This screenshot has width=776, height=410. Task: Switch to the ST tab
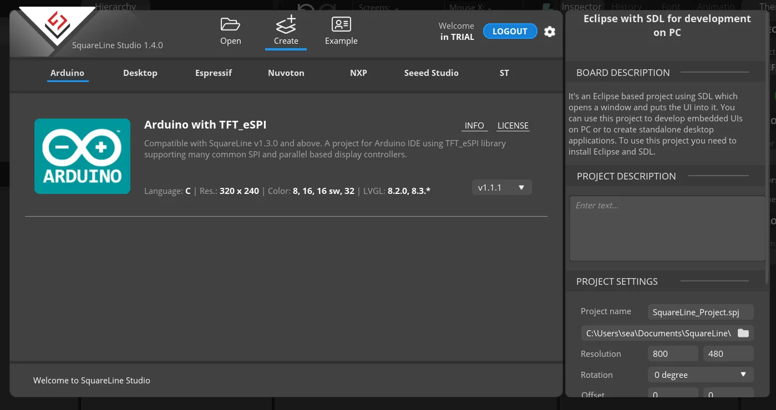[504, 73]
